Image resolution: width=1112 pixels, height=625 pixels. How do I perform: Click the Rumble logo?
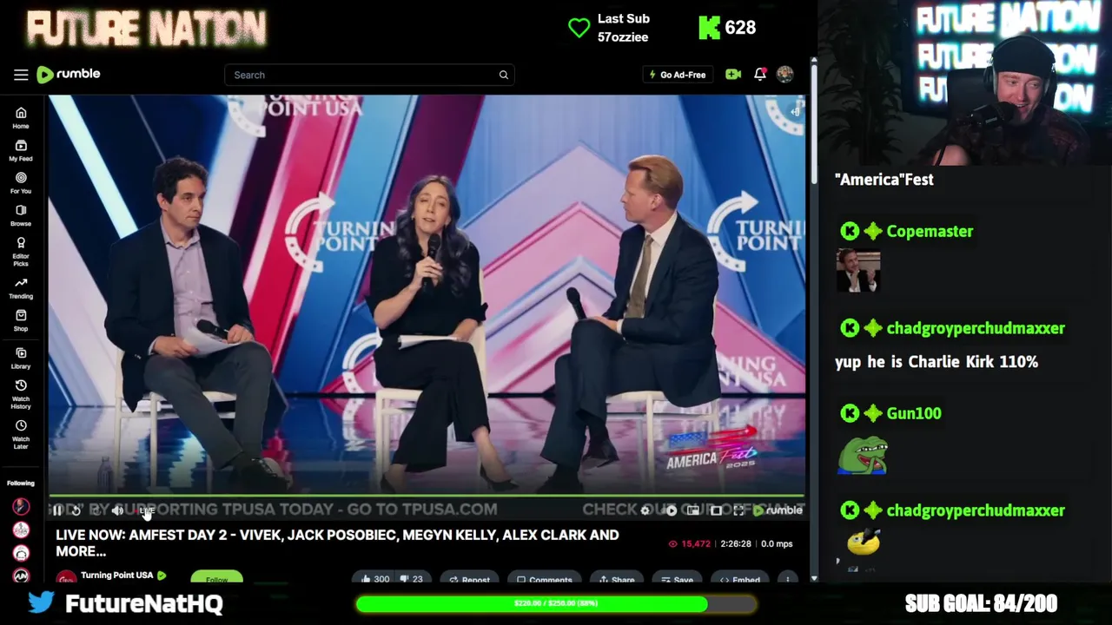69,75
